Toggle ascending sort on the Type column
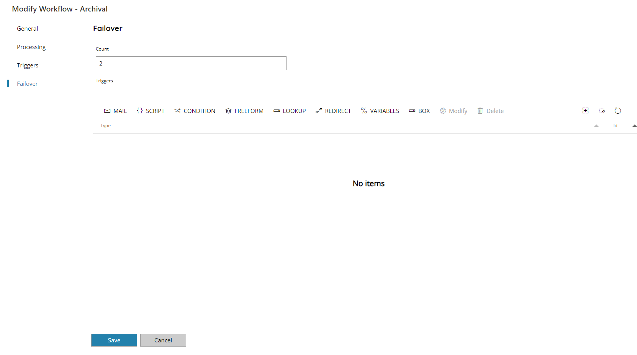This screenshot has height=355, width=637. (x=596, y=125)
